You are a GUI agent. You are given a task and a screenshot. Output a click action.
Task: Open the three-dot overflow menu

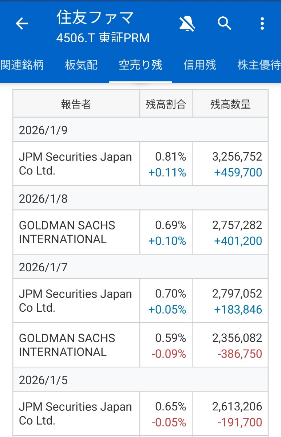click(262, 24)
